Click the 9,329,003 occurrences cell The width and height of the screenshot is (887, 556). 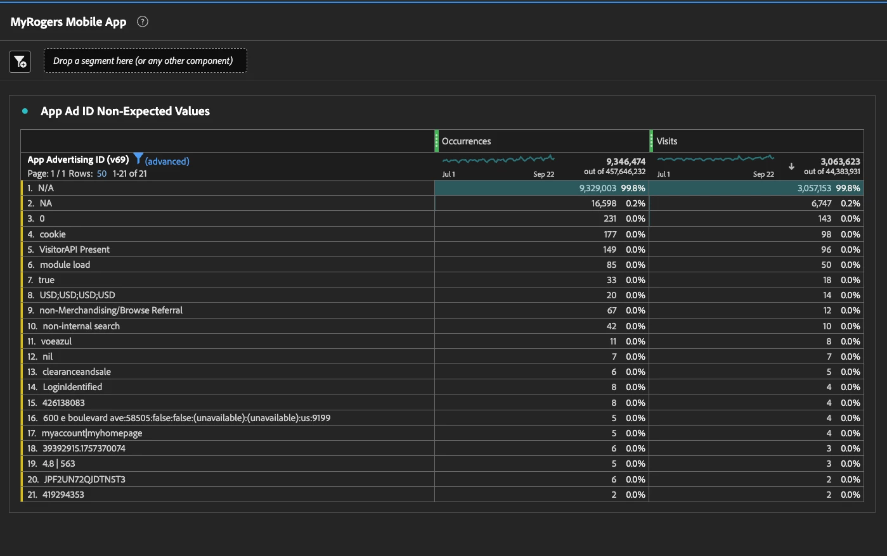tap(541, 188)
